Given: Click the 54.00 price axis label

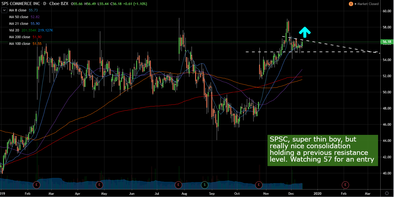Looking at the screenshot, I should [x=387, y=60].
